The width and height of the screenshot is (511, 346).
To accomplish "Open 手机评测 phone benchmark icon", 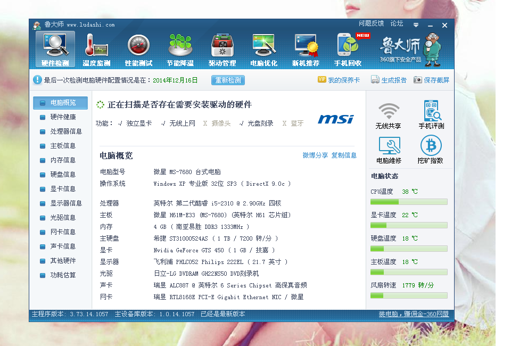I will point(431,116).
